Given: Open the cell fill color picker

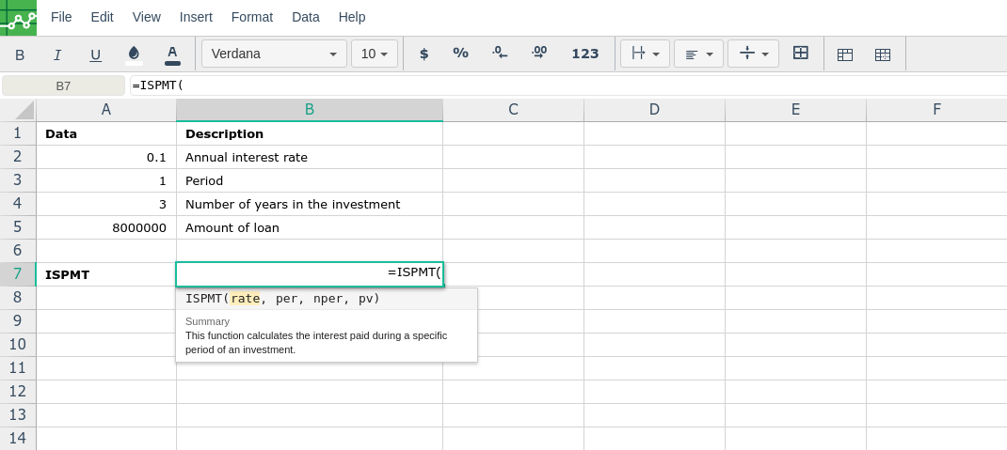Looking at the screenshot, I should pos(134,54).
